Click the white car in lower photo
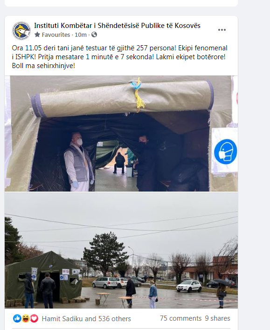This screenshot has height=330, width=270. 189,286
